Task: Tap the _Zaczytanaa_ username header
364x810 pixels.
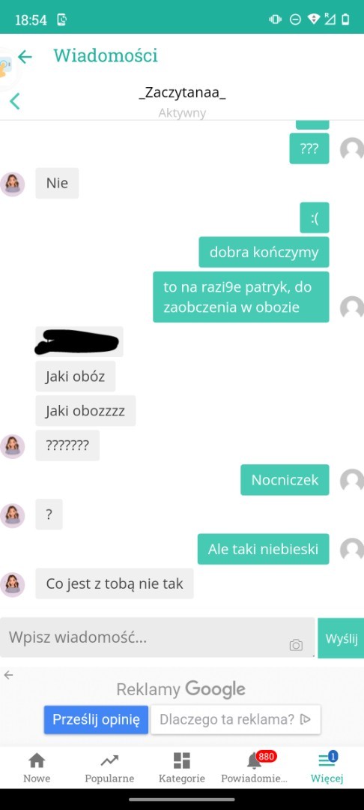Action: point(182,94)
